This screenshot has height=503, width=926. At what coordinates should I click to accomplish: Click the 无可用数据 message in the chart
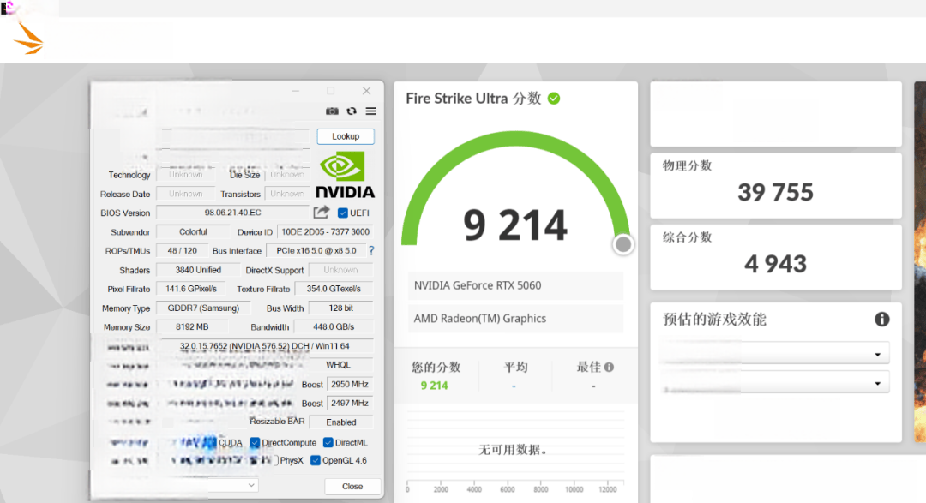pos(513,450)
